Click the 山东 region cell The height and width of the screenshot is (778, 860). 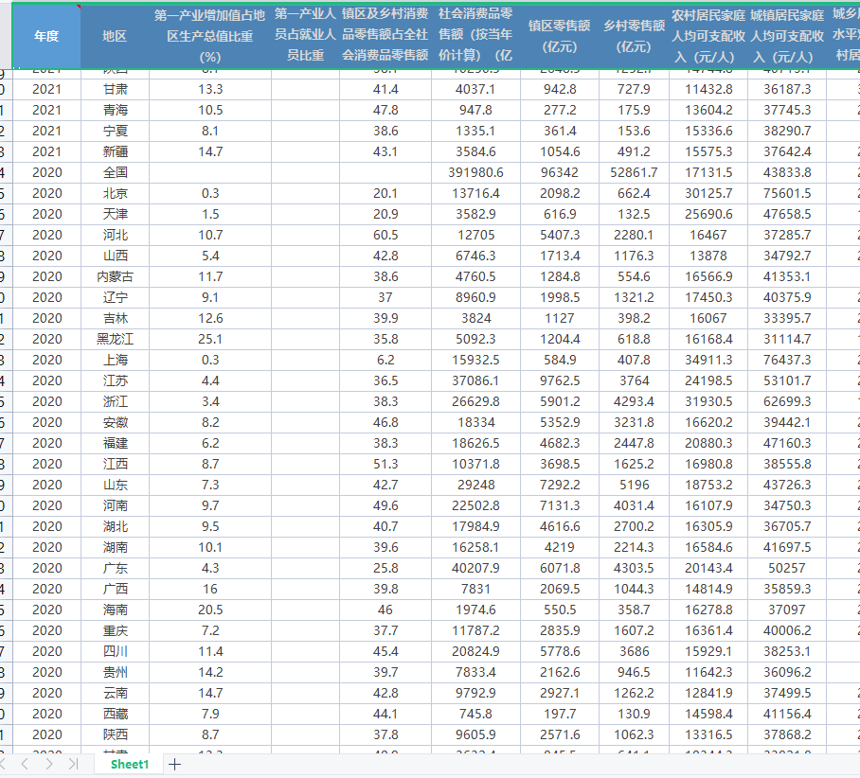(x=115, y=486)
